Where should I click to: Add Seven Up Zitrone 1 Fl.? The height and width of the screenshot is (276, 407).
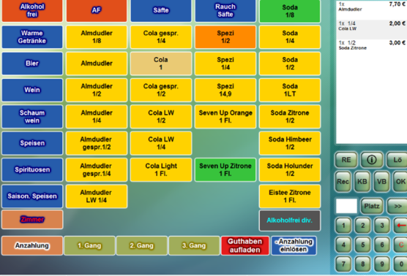[225, 170]
